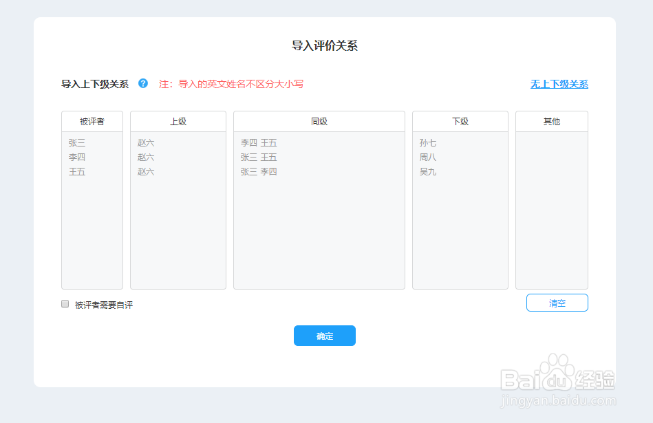This screenshot has height=423, width=653.
Task: Click the 下级 column header
Action: pos(460,120)
